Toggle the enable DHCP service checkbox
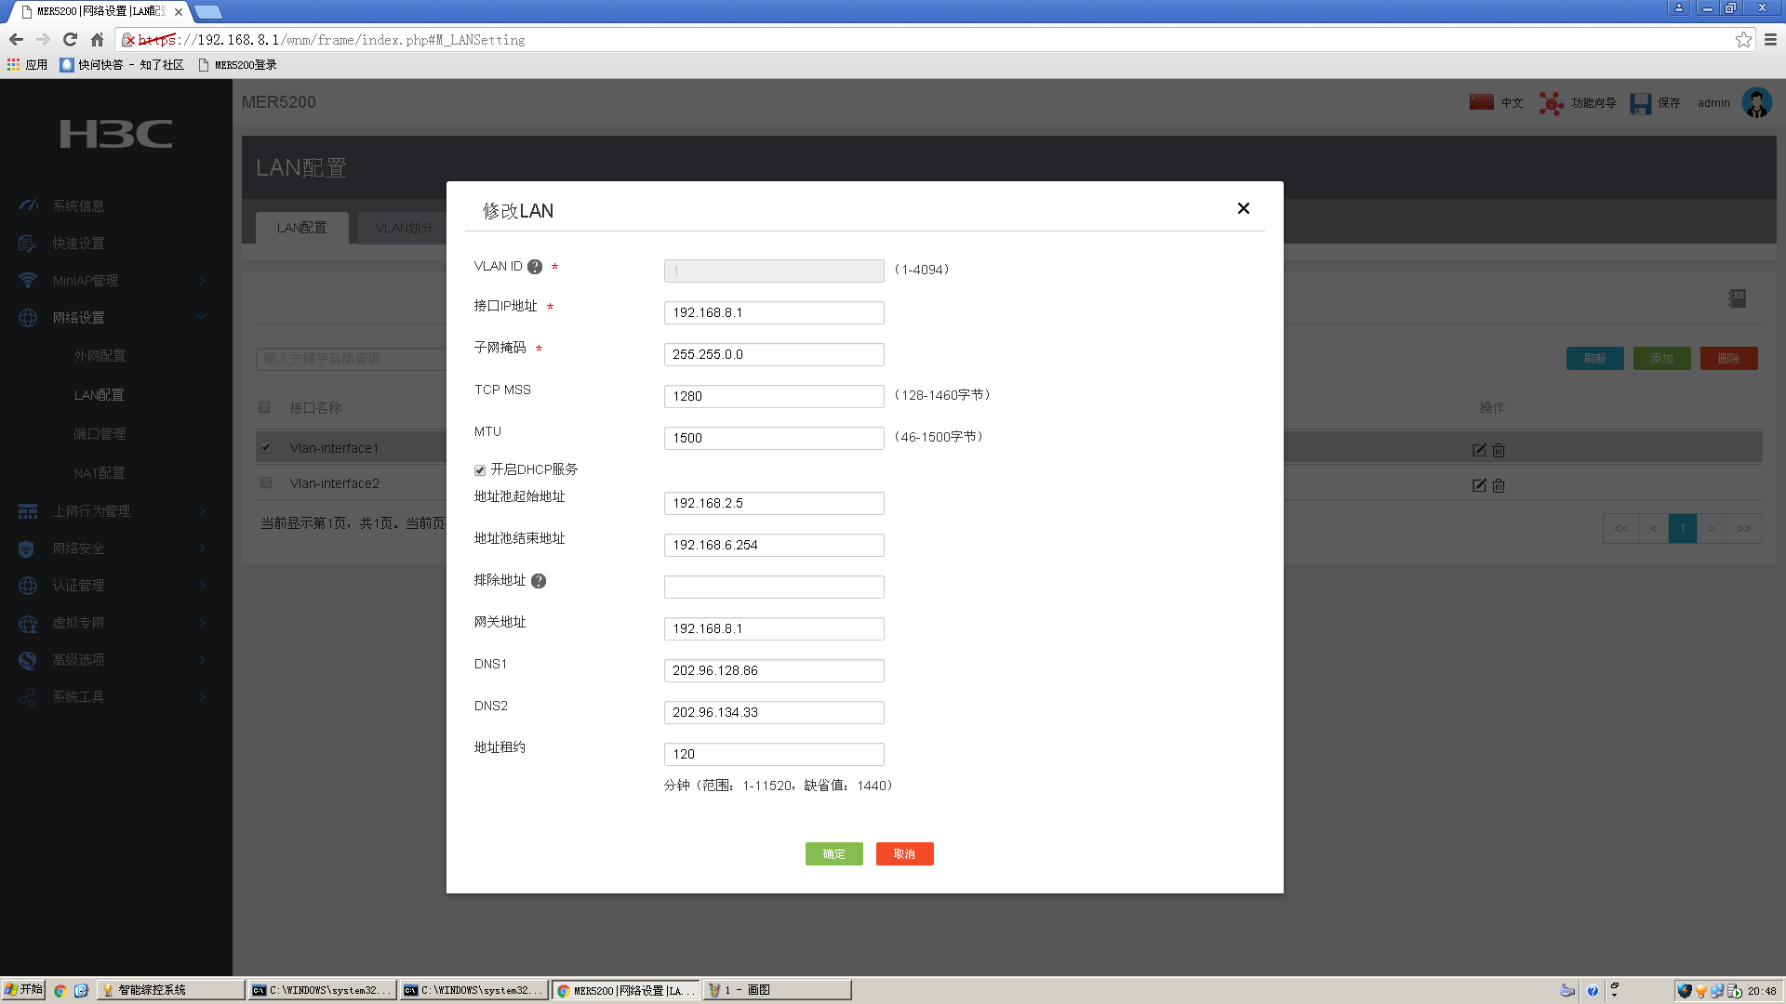The height and width of the screenshot is (1004, 1786). click(x=480, y=470)
